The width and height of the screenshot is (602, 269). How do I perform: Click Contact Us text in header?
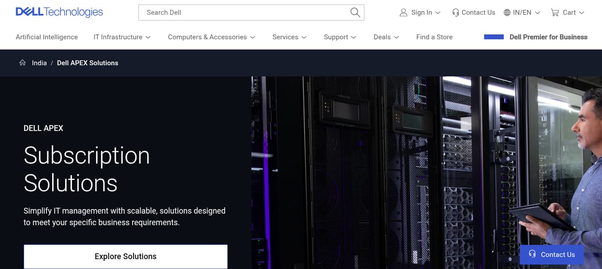point(478,13)
